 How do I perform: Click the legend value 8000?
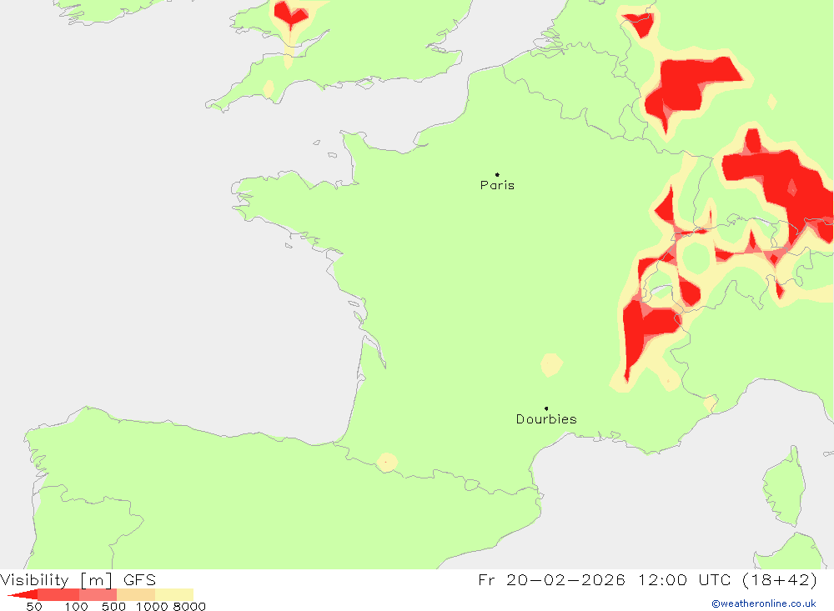(189, 607)
